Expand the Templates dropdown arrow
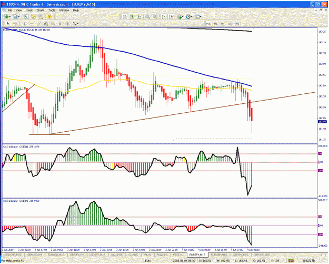The image size is (329, 264). [x=201, y=17]
